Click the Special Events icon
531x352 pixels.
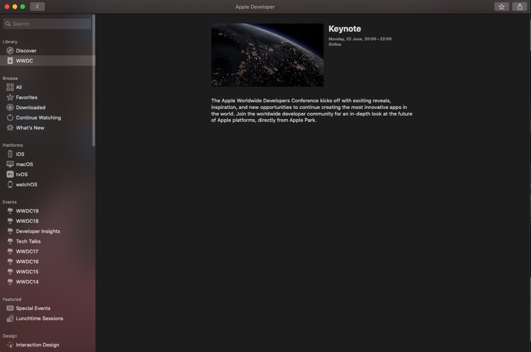click(x=10, y=309)
